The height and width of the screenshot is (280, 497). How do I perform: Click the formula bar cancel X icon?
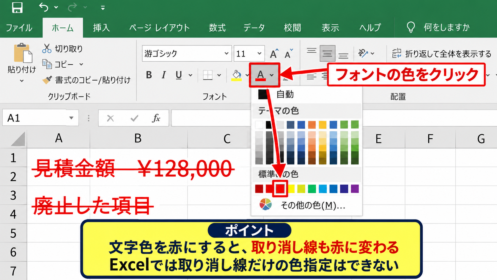click(110, 118)
